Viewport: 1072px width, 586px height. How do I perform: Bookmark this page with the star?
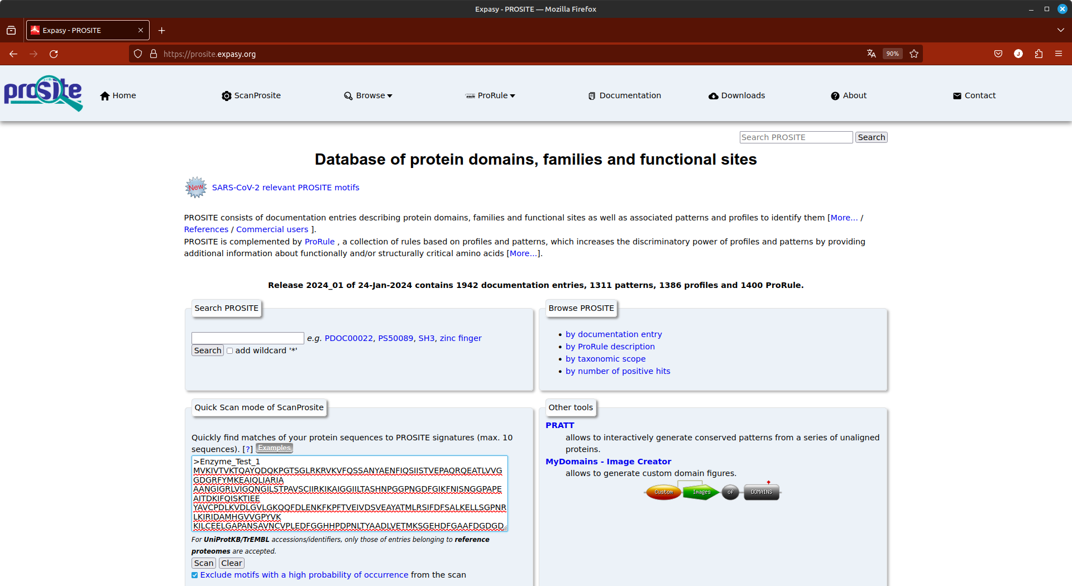pyautogui.click(x=914, y=54)
